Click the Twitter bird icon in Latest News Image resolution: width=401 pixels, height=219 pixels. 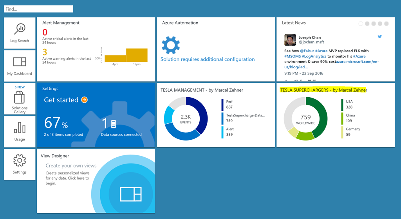click(379, 37)
